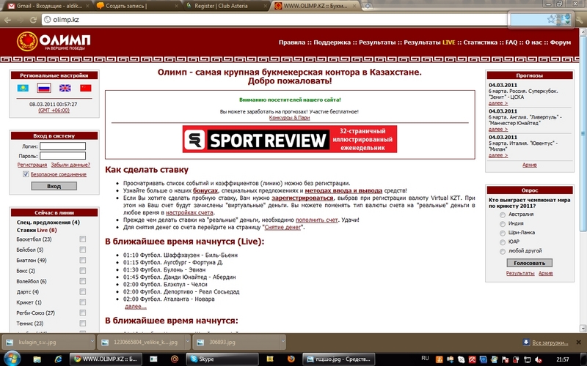
Task: Choose the Chinese flag language
Action: pyautogui.click(x=86, y=88)
